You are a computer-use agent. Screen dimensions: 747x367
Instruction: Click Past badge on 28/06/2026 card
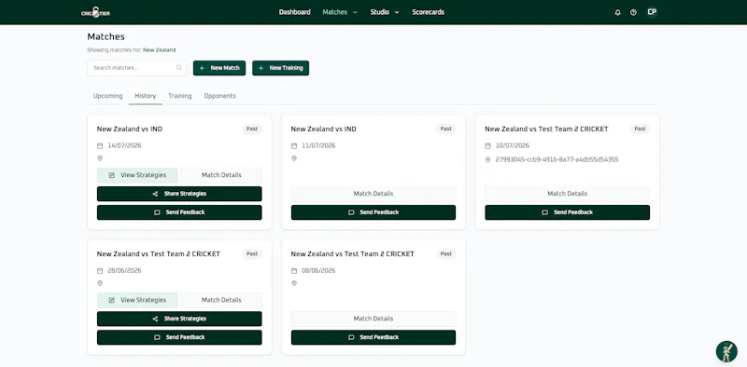[x=252, y=254]
